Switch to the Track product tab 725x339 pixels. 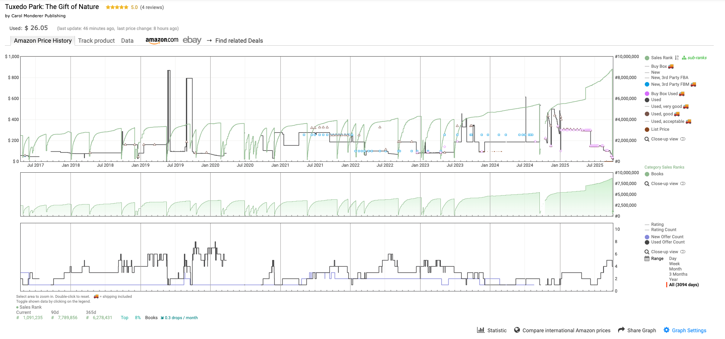(96, 40)
